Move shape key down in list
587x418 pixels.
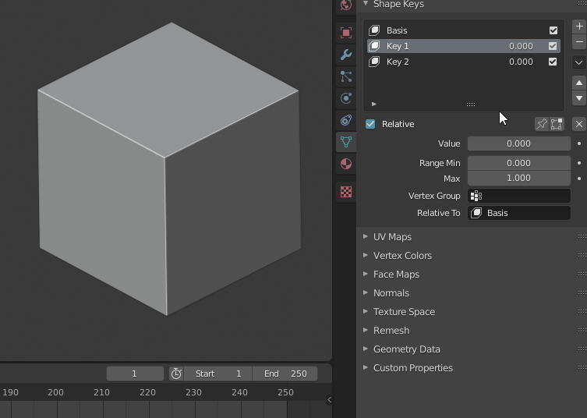[579, 98]
